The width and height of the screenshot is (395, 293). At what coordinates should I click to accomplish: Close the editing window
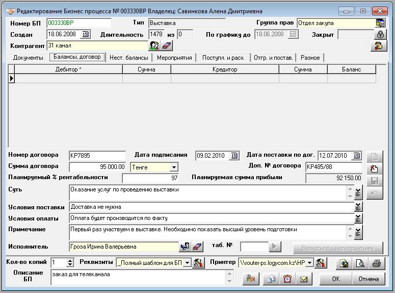pyautogui.click(x=379, y=11)
